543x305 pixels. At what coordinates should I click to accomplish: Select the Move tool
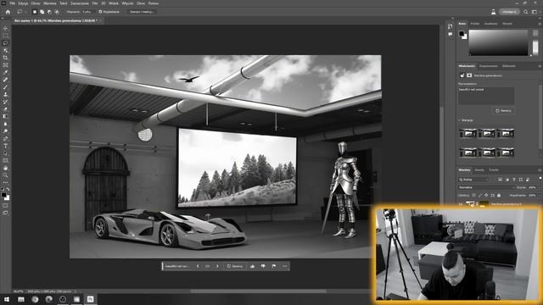(5, 28)
